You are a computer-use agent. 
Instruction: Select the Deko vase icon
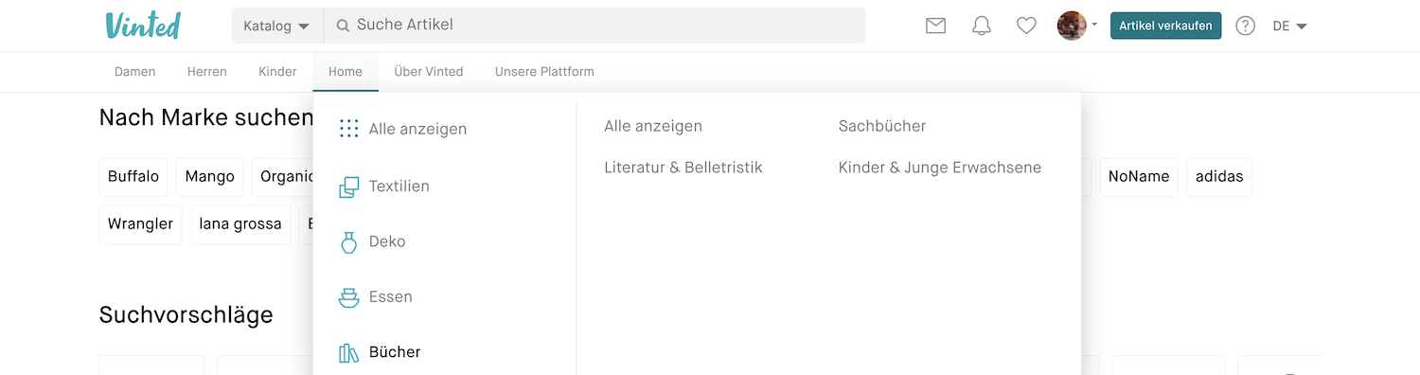click(349, 242)
